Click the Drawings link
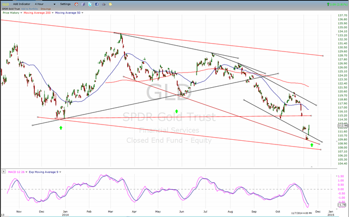349x217 pixels. pyautogui.click(x=46, y=8)
